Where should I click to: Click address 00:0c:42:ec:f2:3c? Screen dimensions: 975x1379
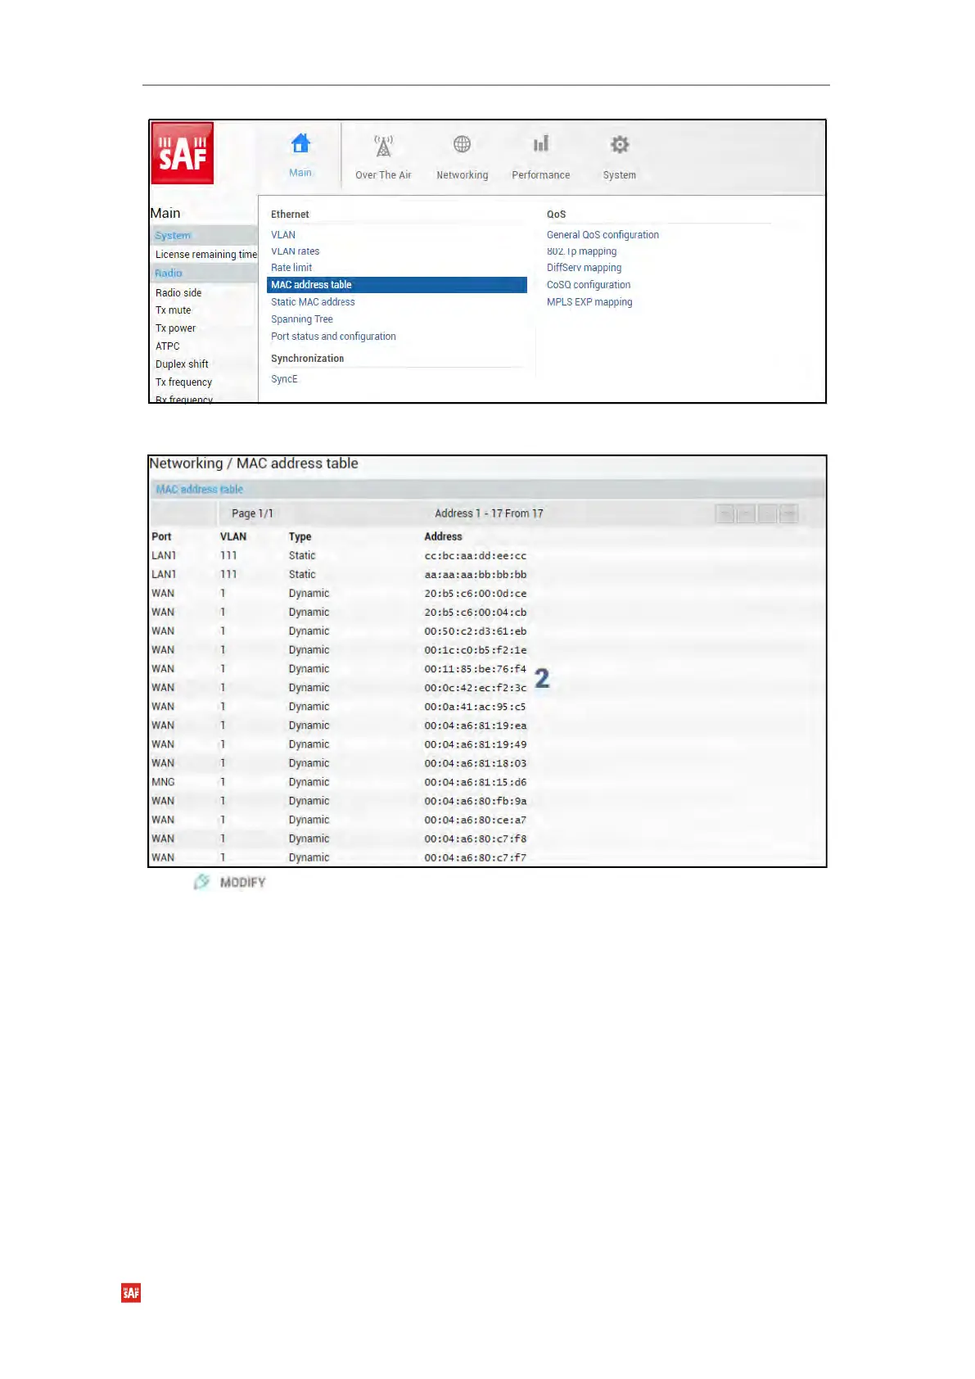coord(476,687)
